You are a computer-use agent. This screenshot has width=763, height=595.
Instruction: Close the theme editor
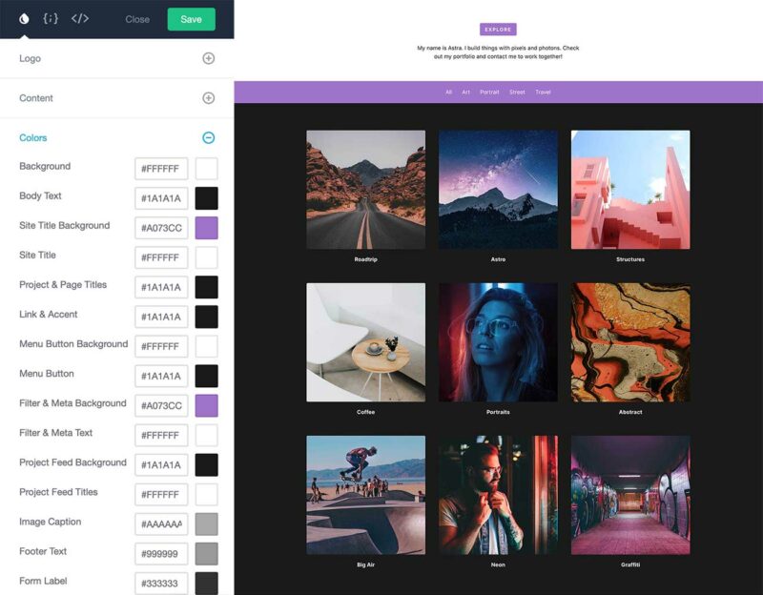coord(136,18)
